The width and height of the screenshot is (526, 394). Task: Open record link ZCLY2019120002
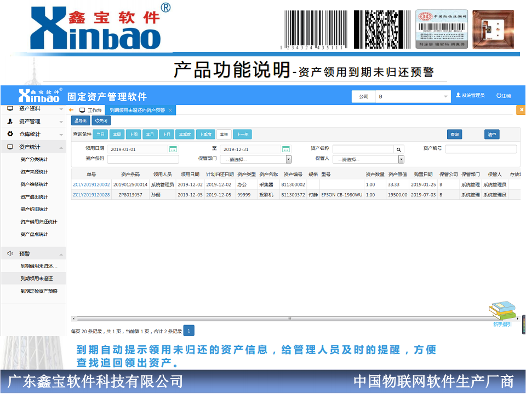(x=92, y=184)
